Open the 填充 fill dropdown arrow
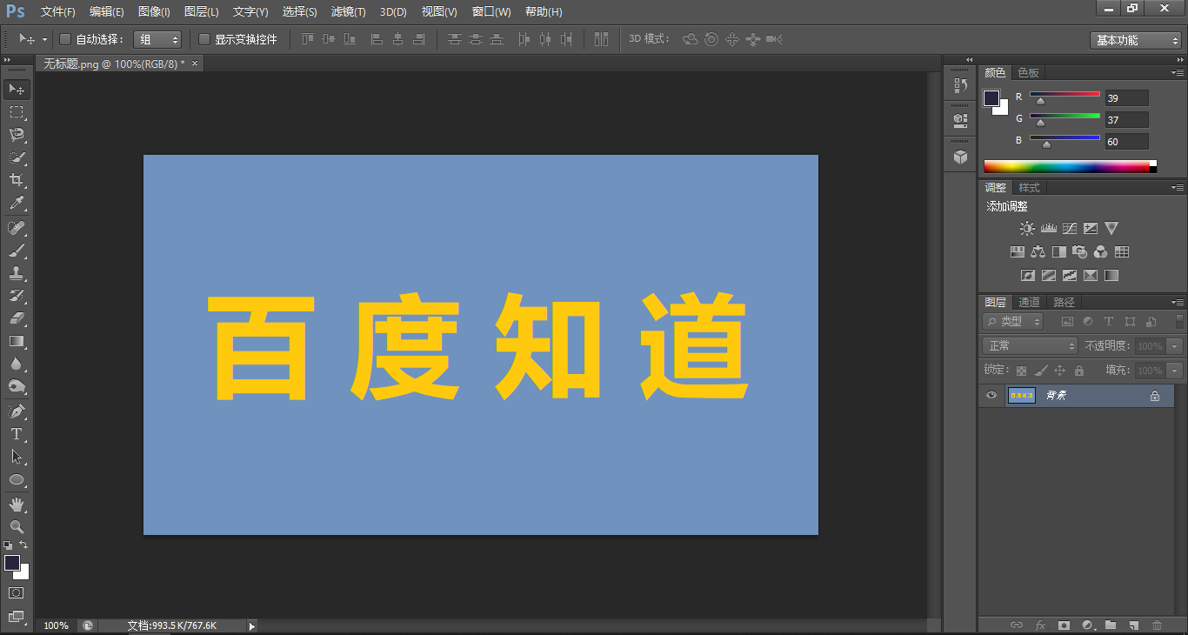The width and height of the screenshot is (1188, 635). pos(1176,371)
